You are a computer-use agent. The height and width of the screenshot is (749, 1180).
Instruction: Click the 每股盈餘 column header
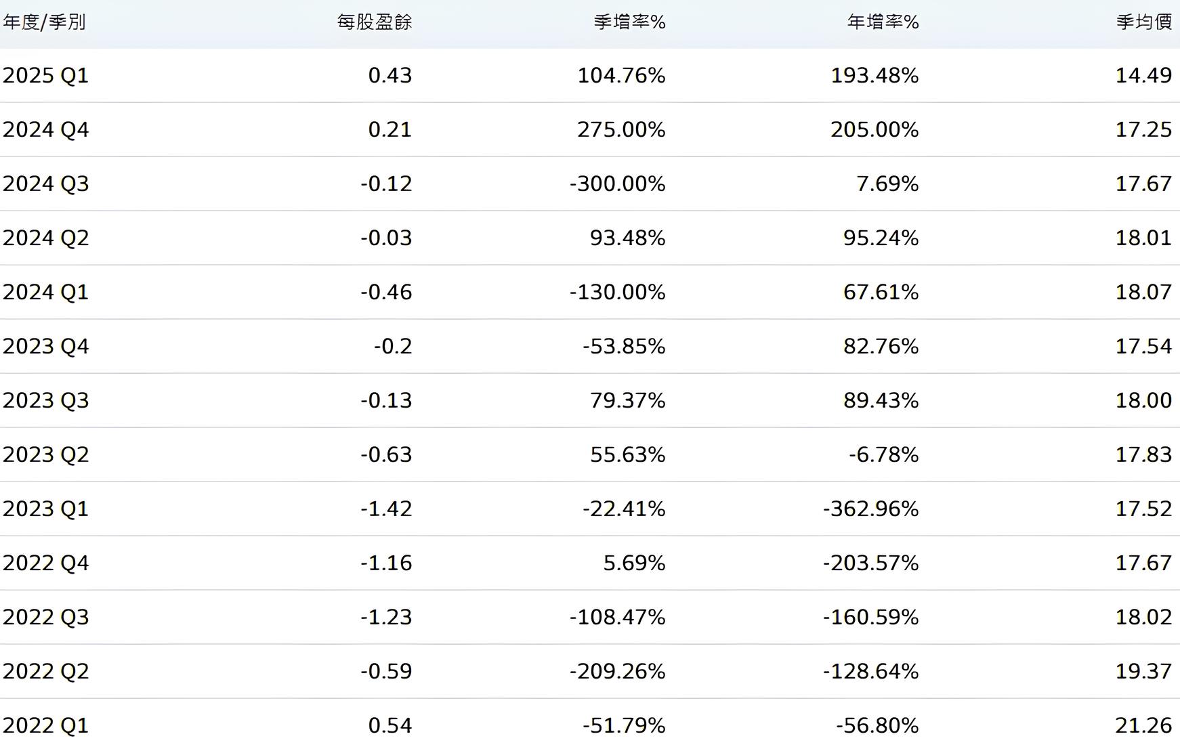375,22
